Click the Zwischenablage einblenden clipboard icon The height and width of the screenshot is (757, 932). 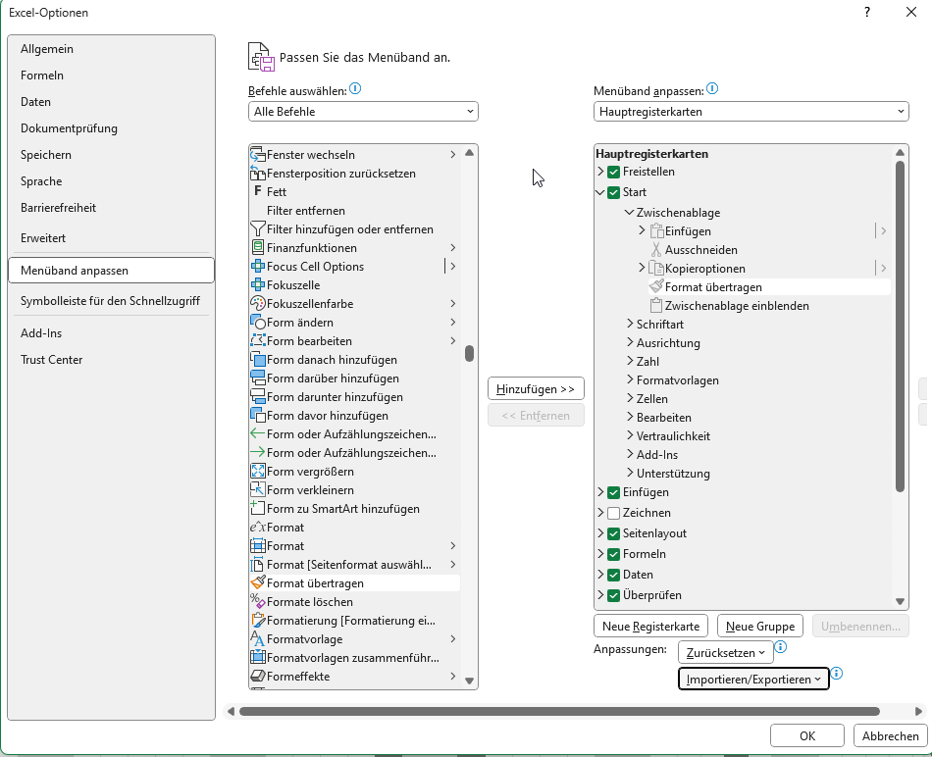point(656,305)
